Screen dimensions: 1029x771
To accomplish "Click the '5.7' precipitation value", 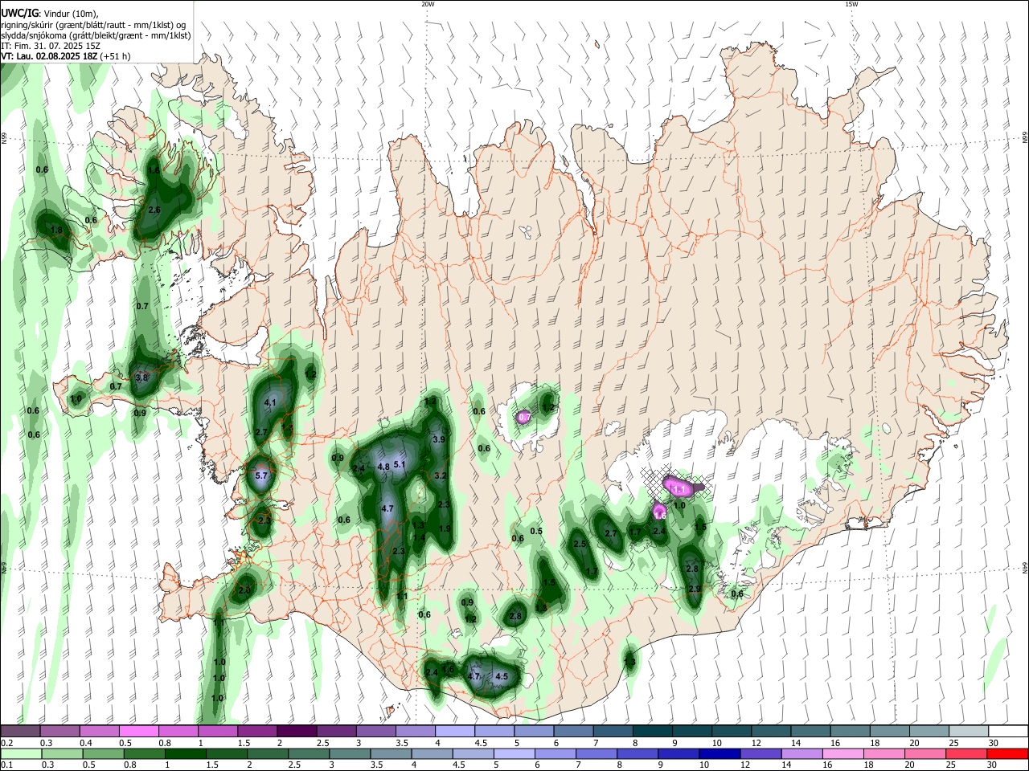I will click(261, 475).
